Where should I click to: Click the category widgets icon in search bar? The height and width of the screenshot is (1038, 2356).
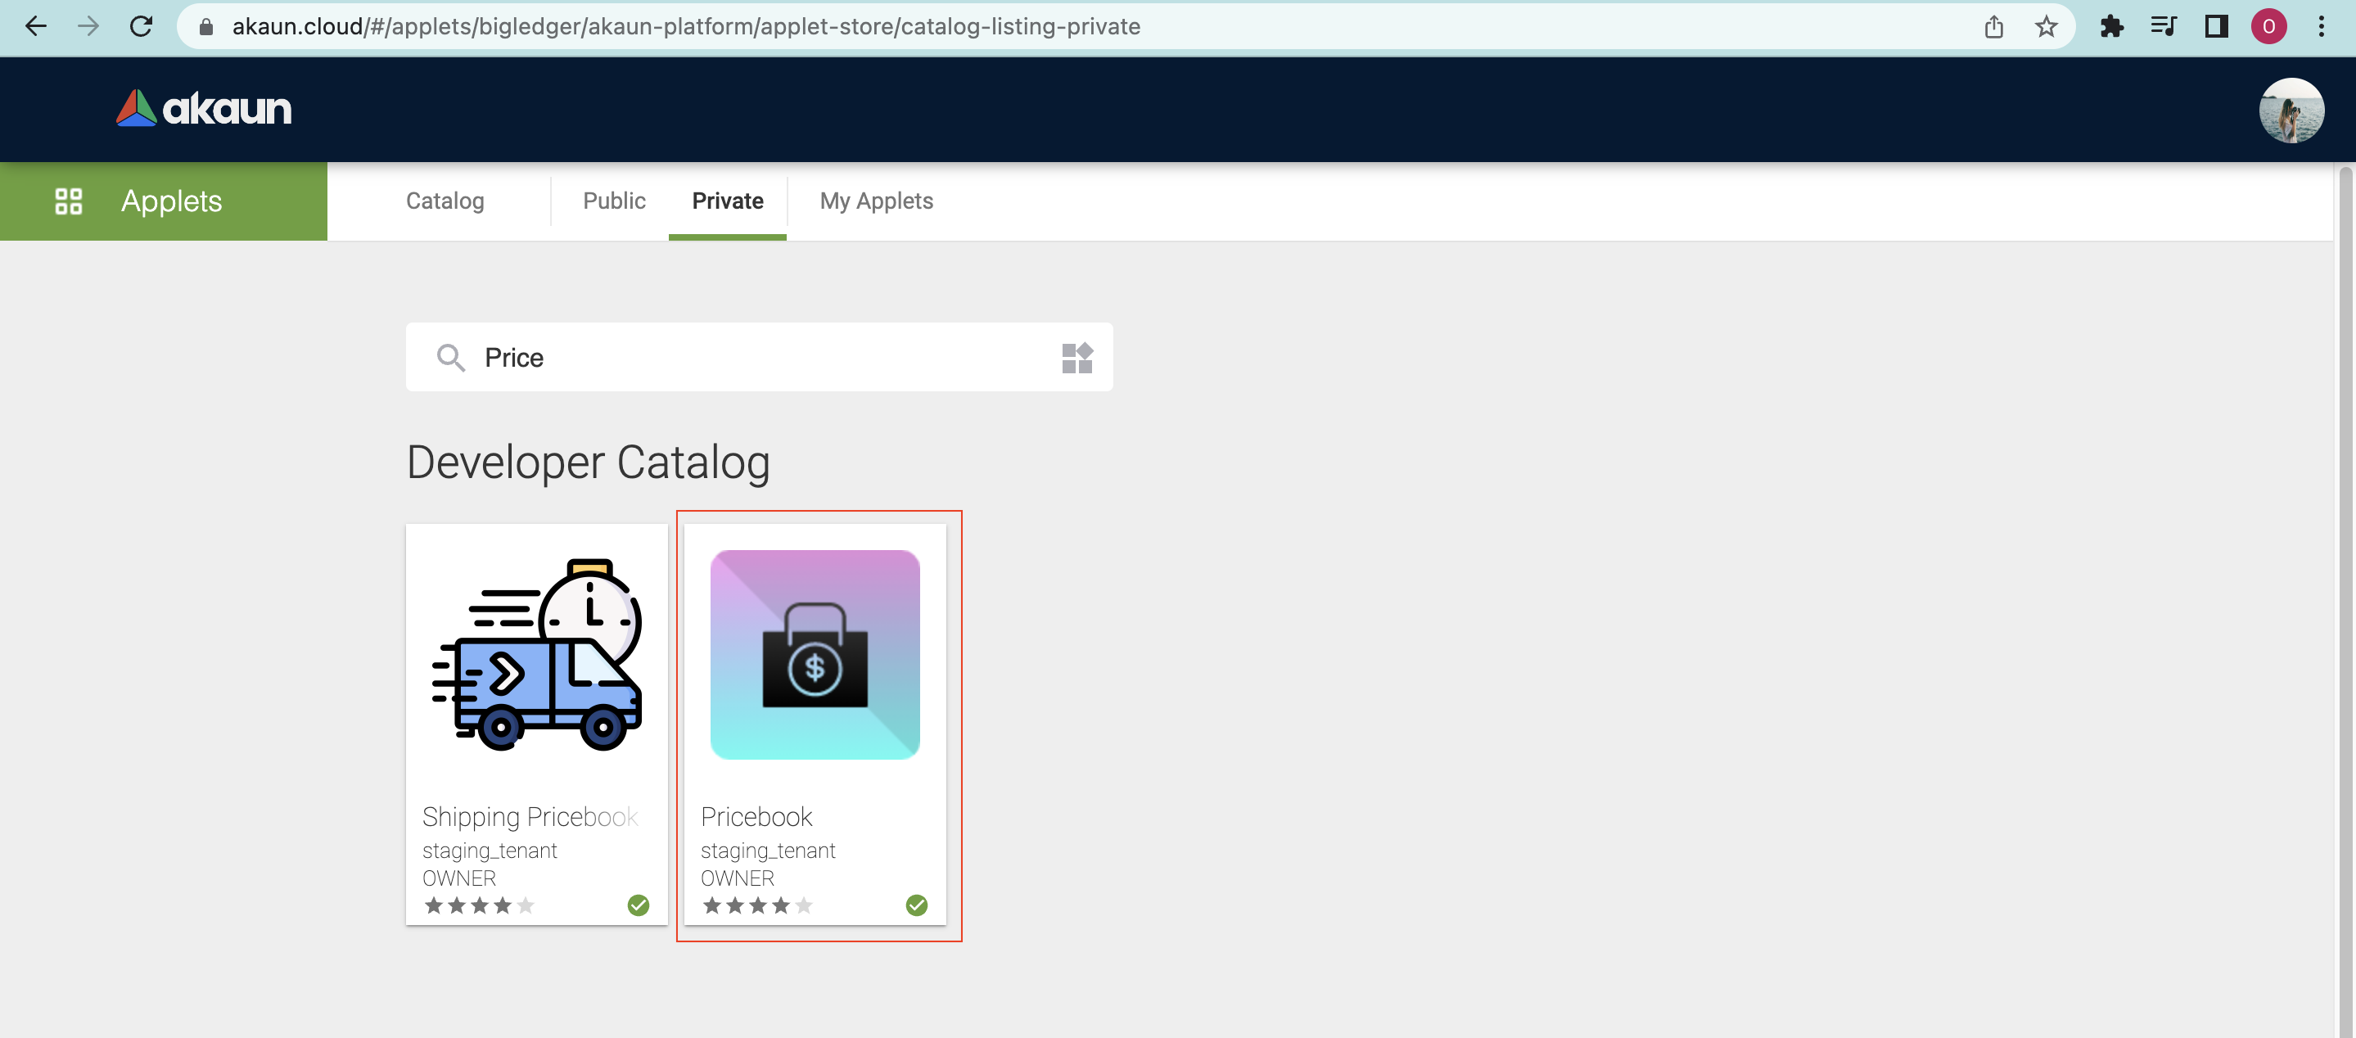[1076, 358]
